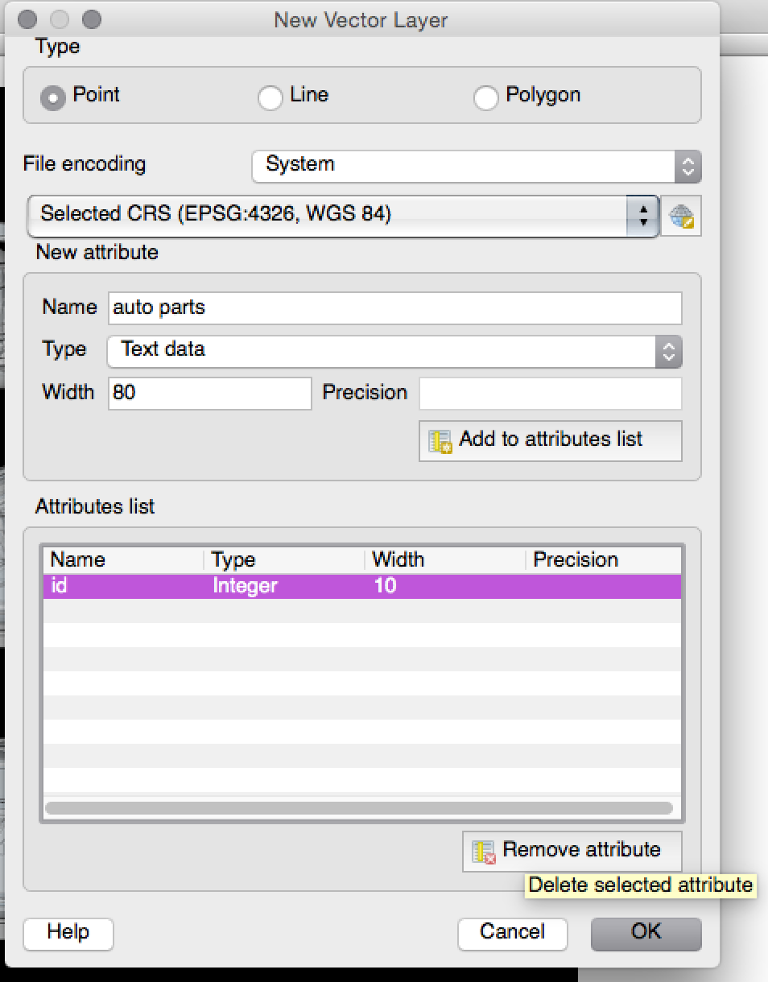Confirm with the OK button
This screenshot has height=982, width=768.
pyautogui.click(x=646, y=934)
